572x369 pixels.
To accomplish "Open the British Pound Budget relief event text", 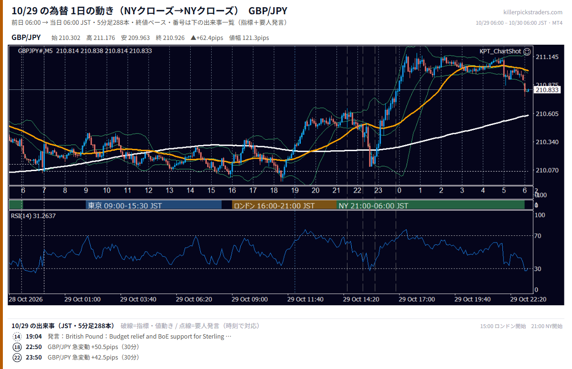I will 139,337.
